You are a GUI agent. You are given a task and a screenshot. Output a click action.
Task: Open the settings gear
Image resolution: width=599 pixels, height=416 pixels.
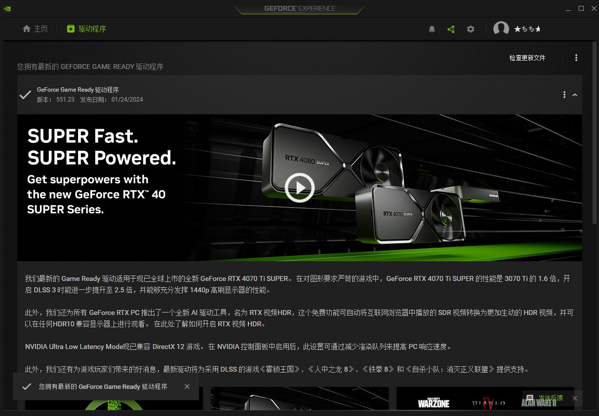(x=471, y=29)
